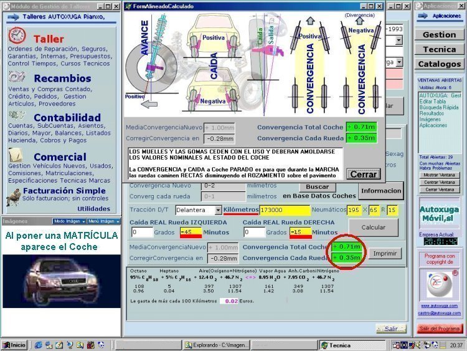Click the Audi car image thumbnail

click(x=62, y=281)
